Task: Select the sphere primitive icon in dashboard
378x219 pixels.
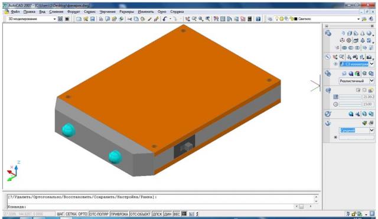Action: [x=369, y=34]
